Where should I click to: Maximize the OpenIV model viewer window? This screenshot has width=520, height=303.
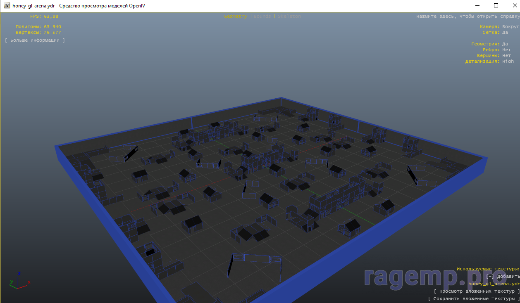pyautogui.click(x=496, y=6)
